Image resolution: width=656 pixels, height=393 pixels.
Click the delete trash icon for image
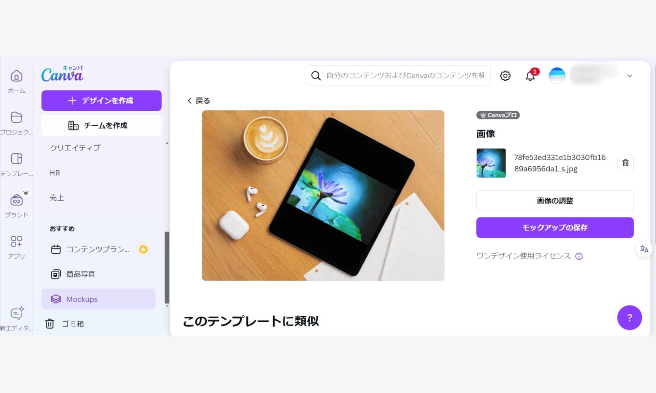pos(626,163)
